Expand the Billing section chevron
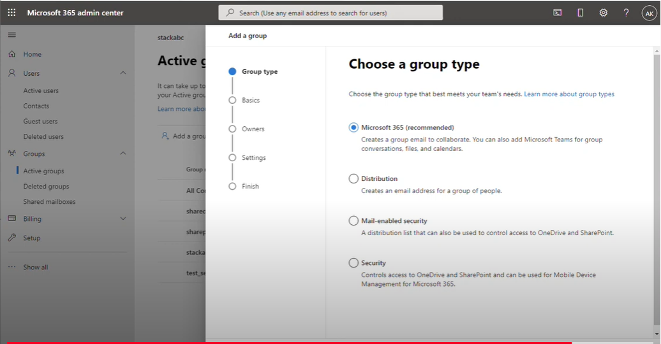The height and width of the screenshot is (344, 661). pyautogui.click(x=123, y=219)
